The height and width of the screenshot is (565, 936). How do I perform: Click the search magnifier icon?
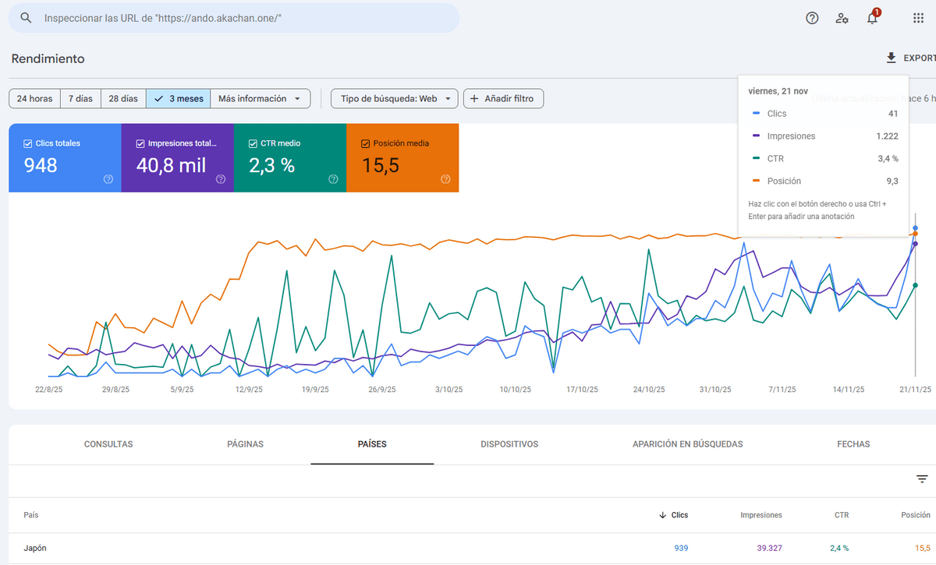pyautogui.click(x=27, y=18)
